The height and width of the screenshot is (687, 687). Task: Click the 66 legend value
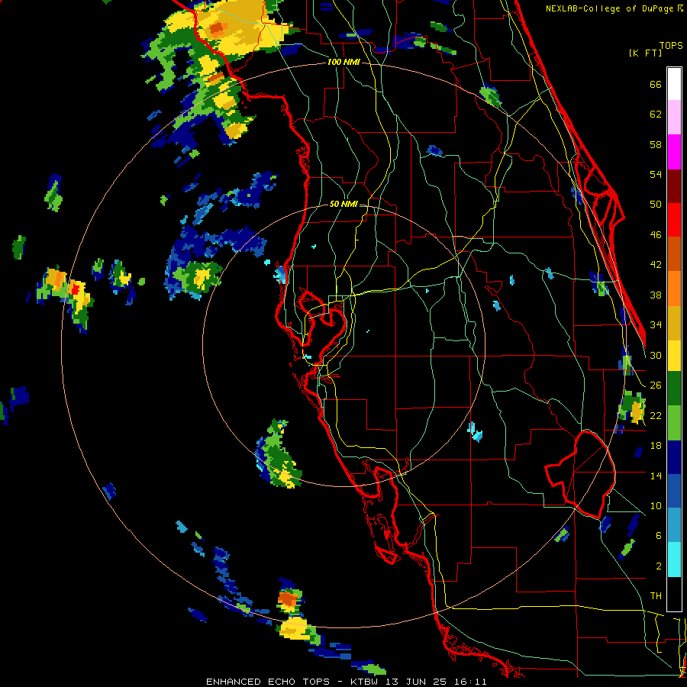pos(656,84)
